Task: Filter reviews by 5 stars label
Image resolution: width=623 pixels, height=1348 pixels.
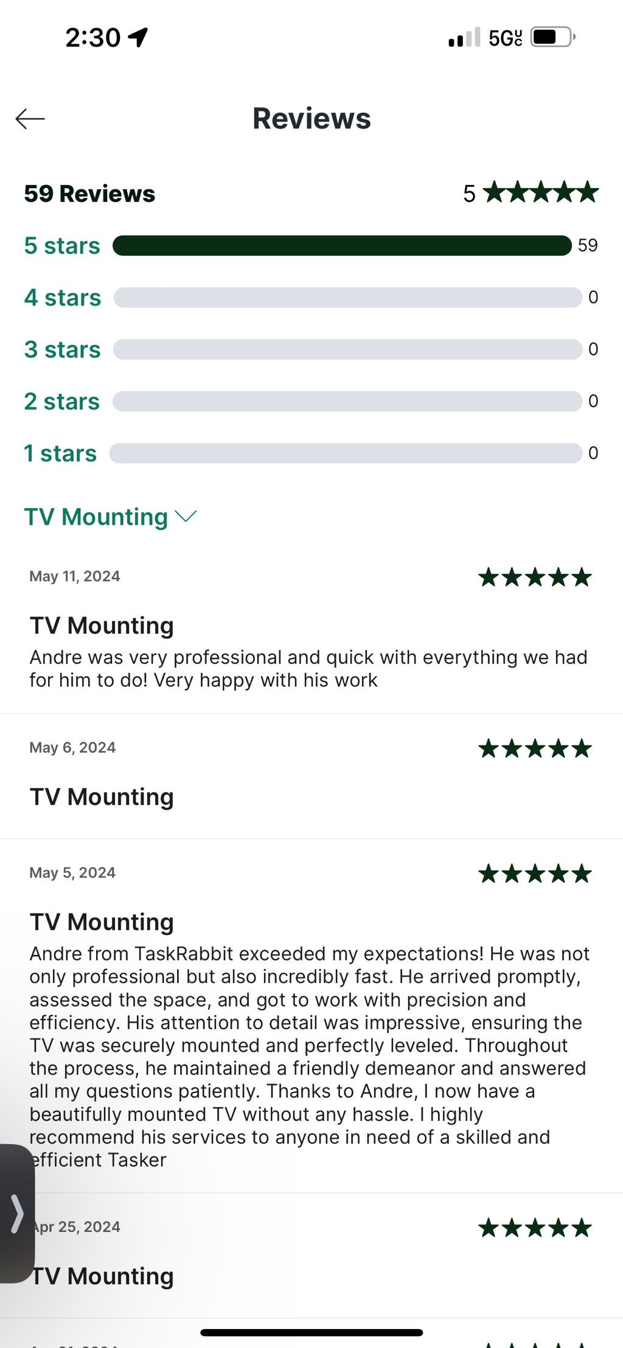Action: point(62,246)
